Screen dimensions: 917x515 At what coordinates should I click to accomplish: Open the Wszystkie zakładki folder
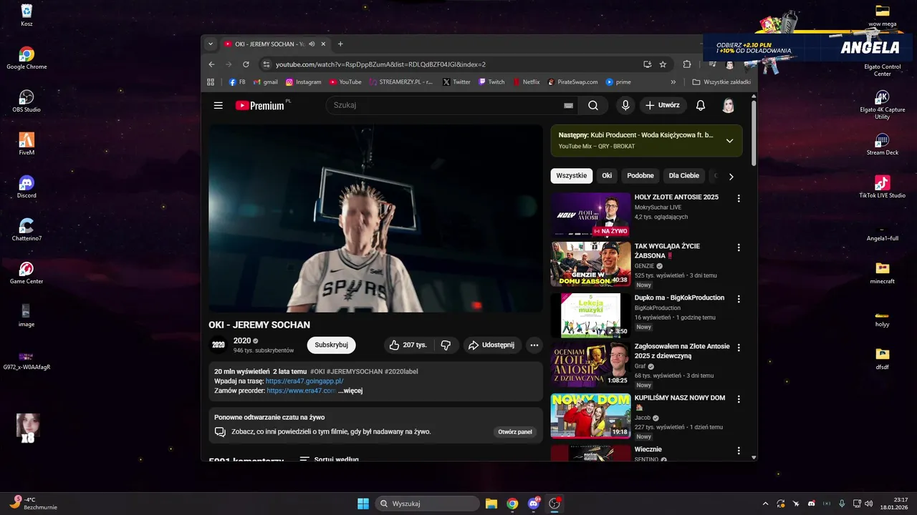click(721, 82)
